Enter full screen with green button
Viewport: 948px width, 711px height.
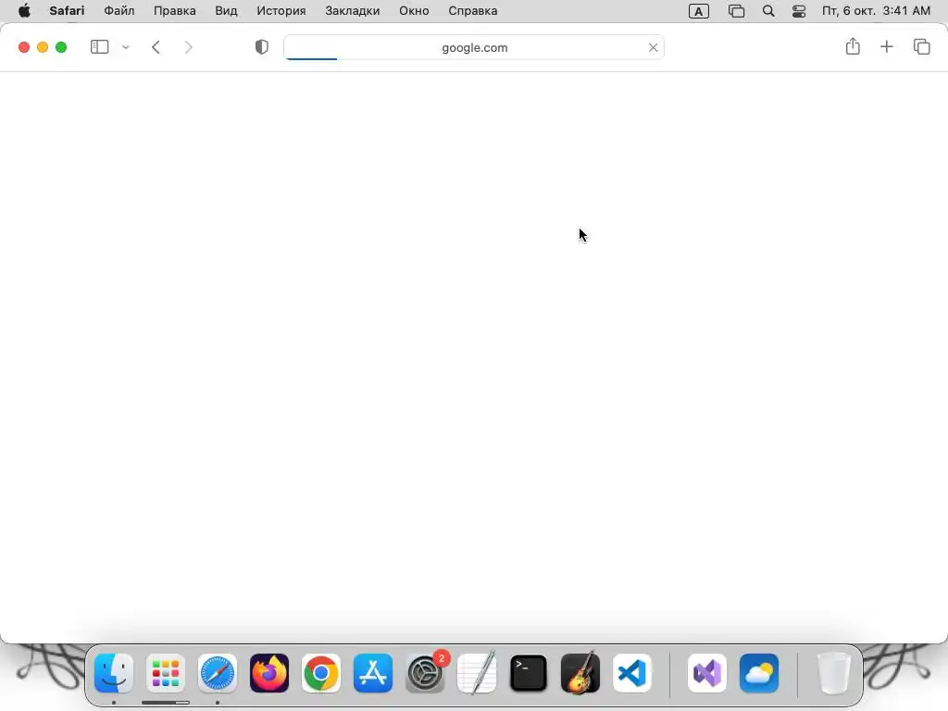pyautogui.click(x=61, y=47)
